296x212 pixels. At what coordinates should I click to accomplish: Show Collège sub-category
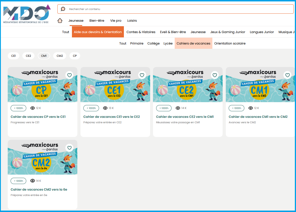click(x=154, y=43)
